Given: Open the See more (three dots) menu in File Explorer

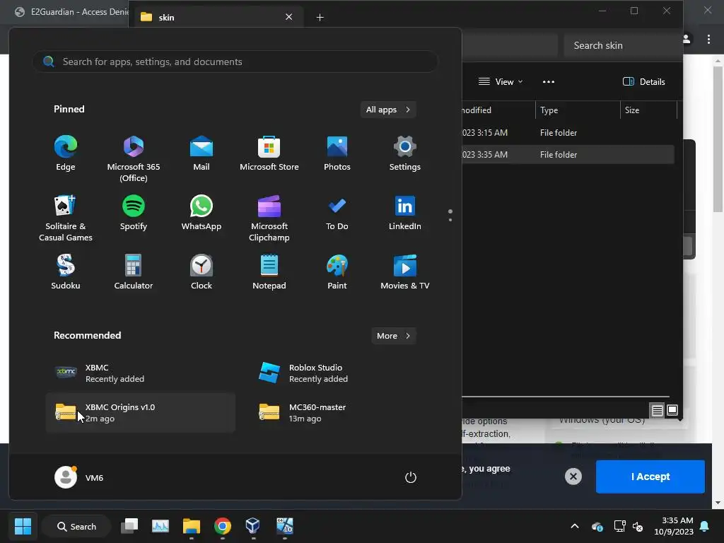Looking at the screenshot, I should pos(549,82).
